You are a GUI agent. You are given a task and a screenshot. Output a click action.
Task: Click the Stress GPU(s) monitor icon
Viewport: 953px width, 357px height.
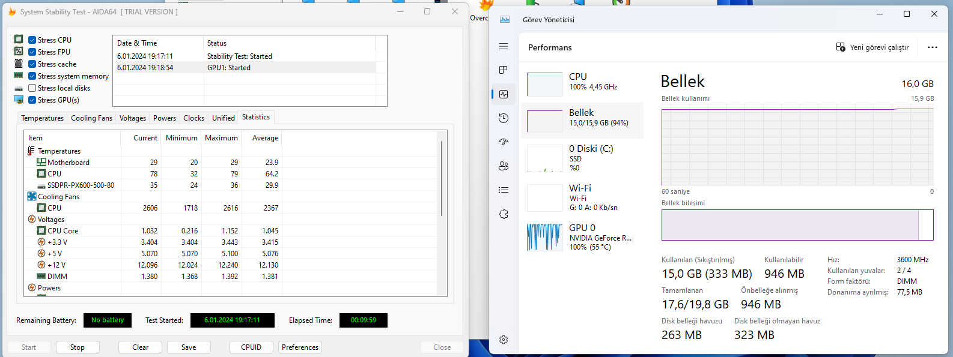19,100
